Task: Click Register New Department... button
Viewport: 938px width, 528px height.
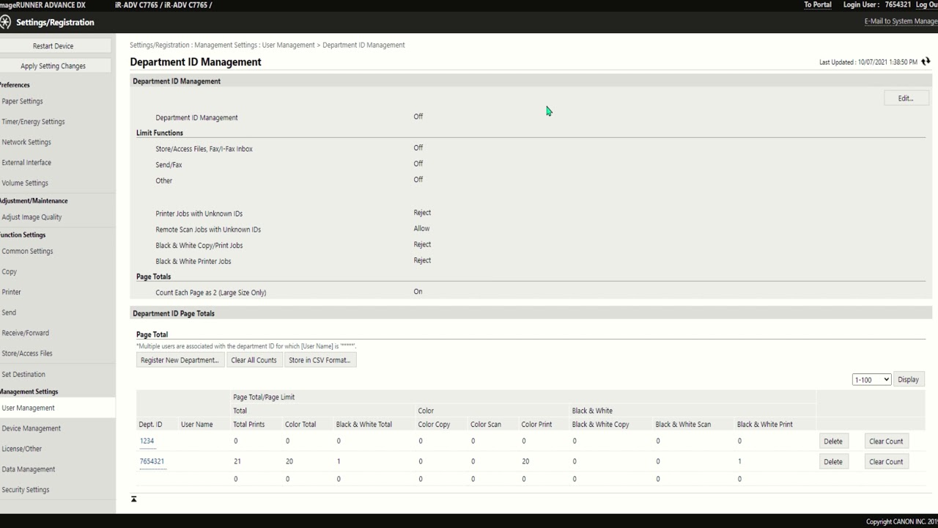Action: [x=180, y=360]
